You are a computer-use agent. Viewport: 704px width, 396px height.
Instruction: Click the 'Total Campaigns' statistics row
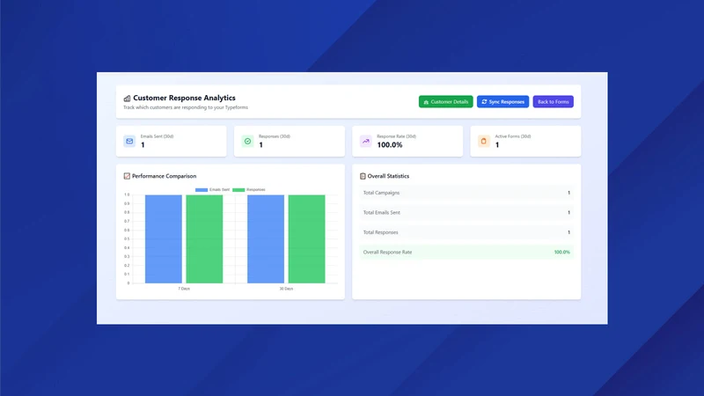(466, 193)
